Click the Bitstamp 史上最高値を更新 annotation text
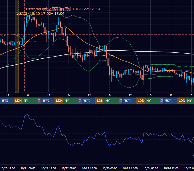194x171 pixels. tap(63, 9)
